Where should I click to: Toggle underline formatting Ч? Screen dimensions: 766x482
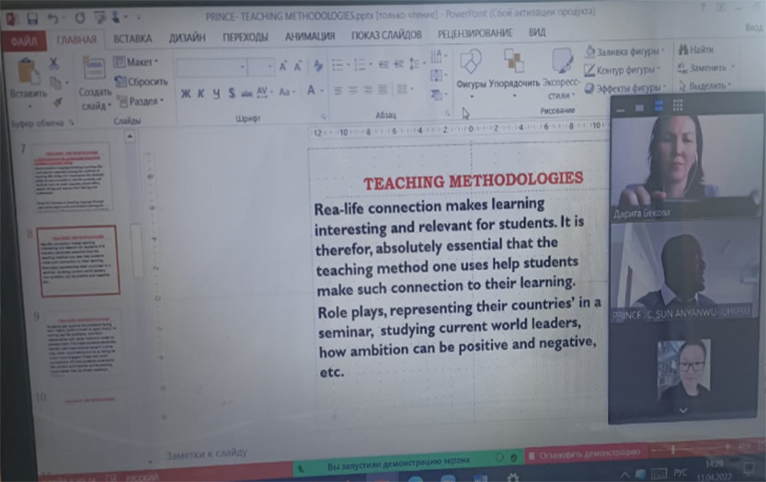click(x=217, y=93)
